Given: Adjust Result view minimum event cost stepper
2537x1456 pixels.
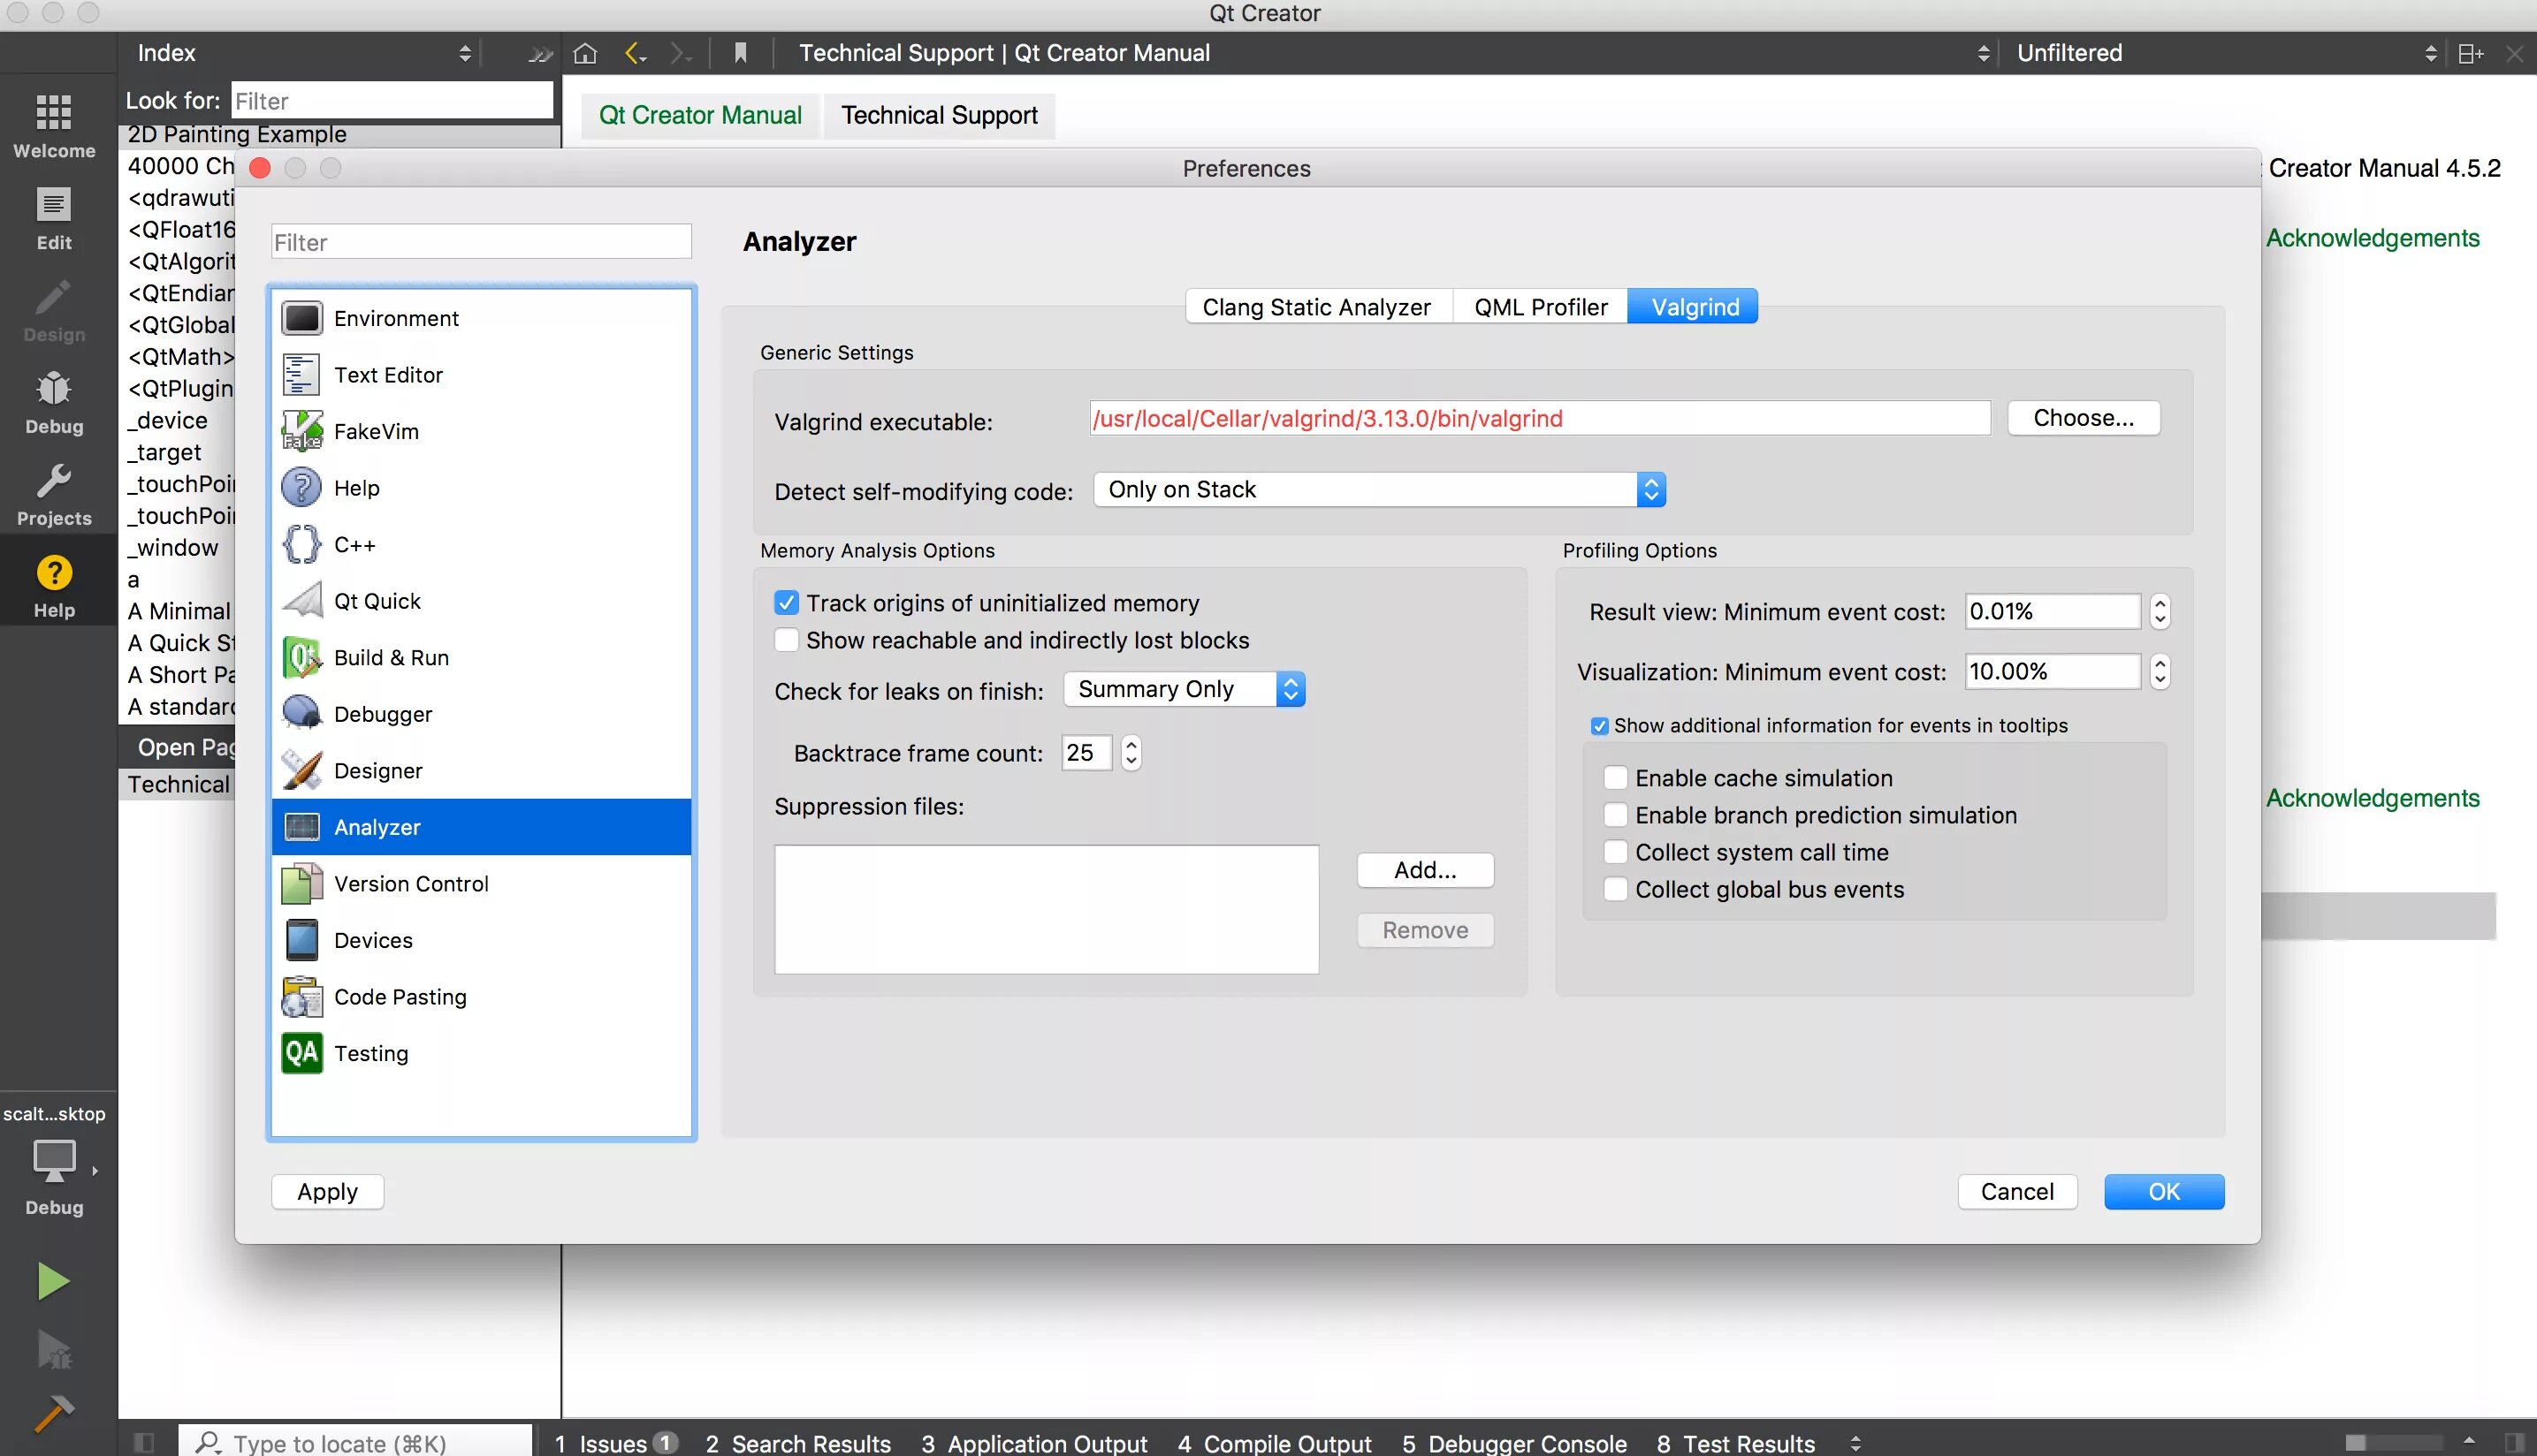Looking at the screenshot, I should (x=2160, y=611).
